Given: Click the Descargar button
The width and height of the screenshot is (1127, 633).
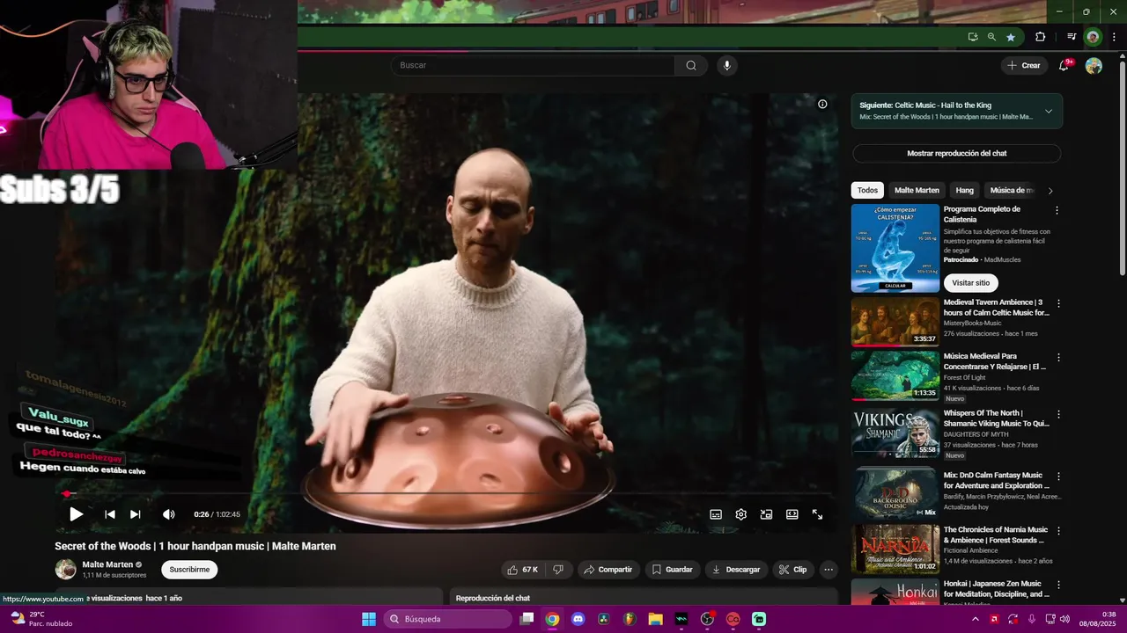Looking at the screenshot, I should pos(736,570).
